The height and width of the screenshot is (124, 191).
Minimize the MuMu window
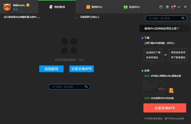tap(179, 7)
